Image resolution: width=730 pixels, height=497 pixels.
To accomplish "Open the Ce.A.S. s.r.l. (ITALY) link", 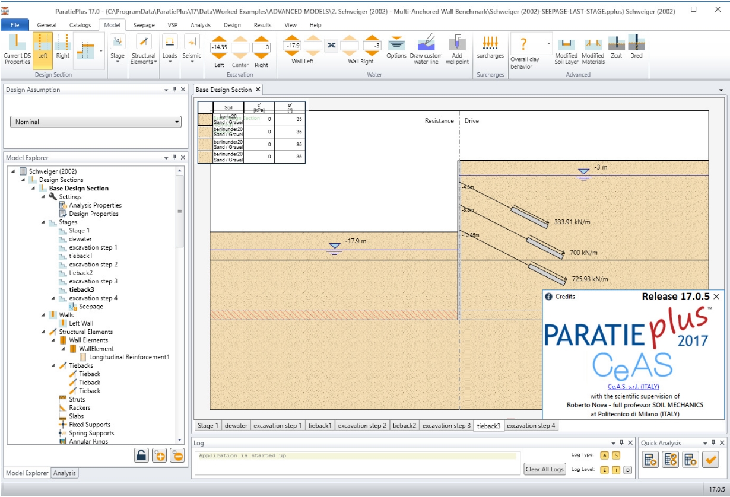I will click(x=633, y=386).
